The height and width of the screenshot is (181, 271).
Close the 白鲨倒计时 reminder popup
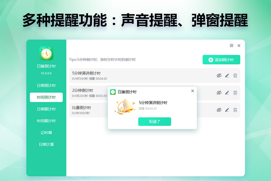point(193,91)
